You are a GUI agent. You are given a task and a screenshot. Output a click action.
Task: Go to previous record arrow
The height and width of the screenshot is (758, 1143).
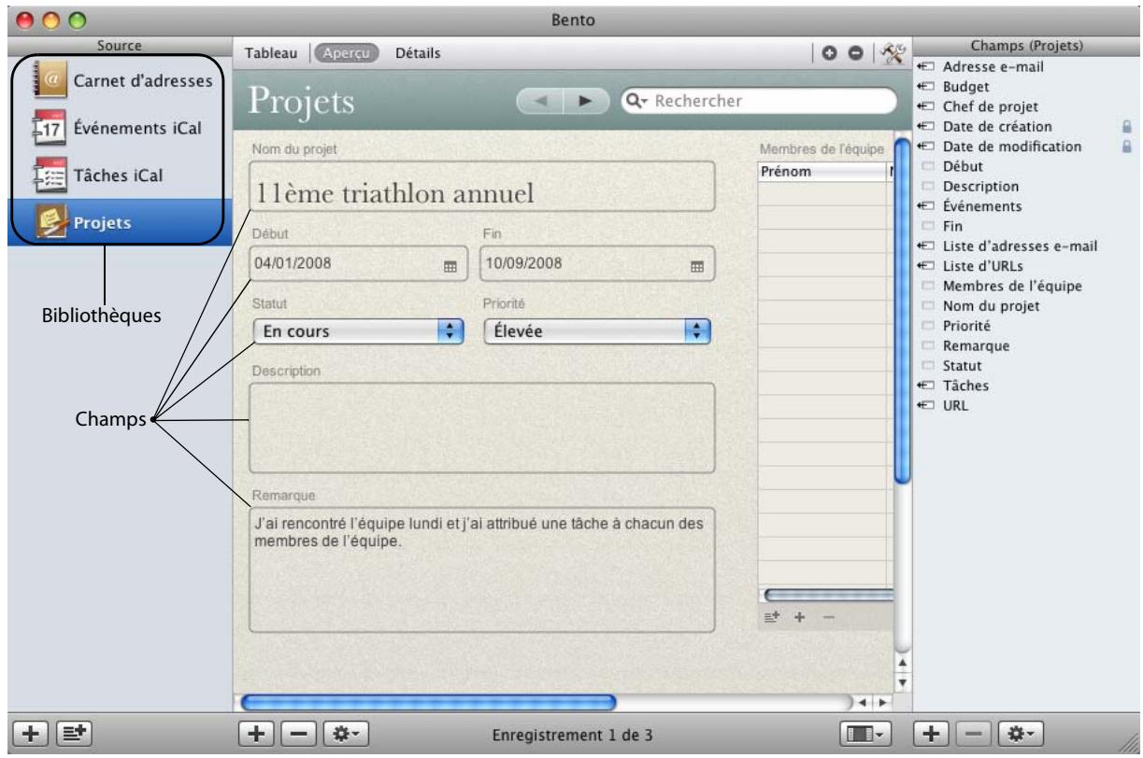[539, 99]
